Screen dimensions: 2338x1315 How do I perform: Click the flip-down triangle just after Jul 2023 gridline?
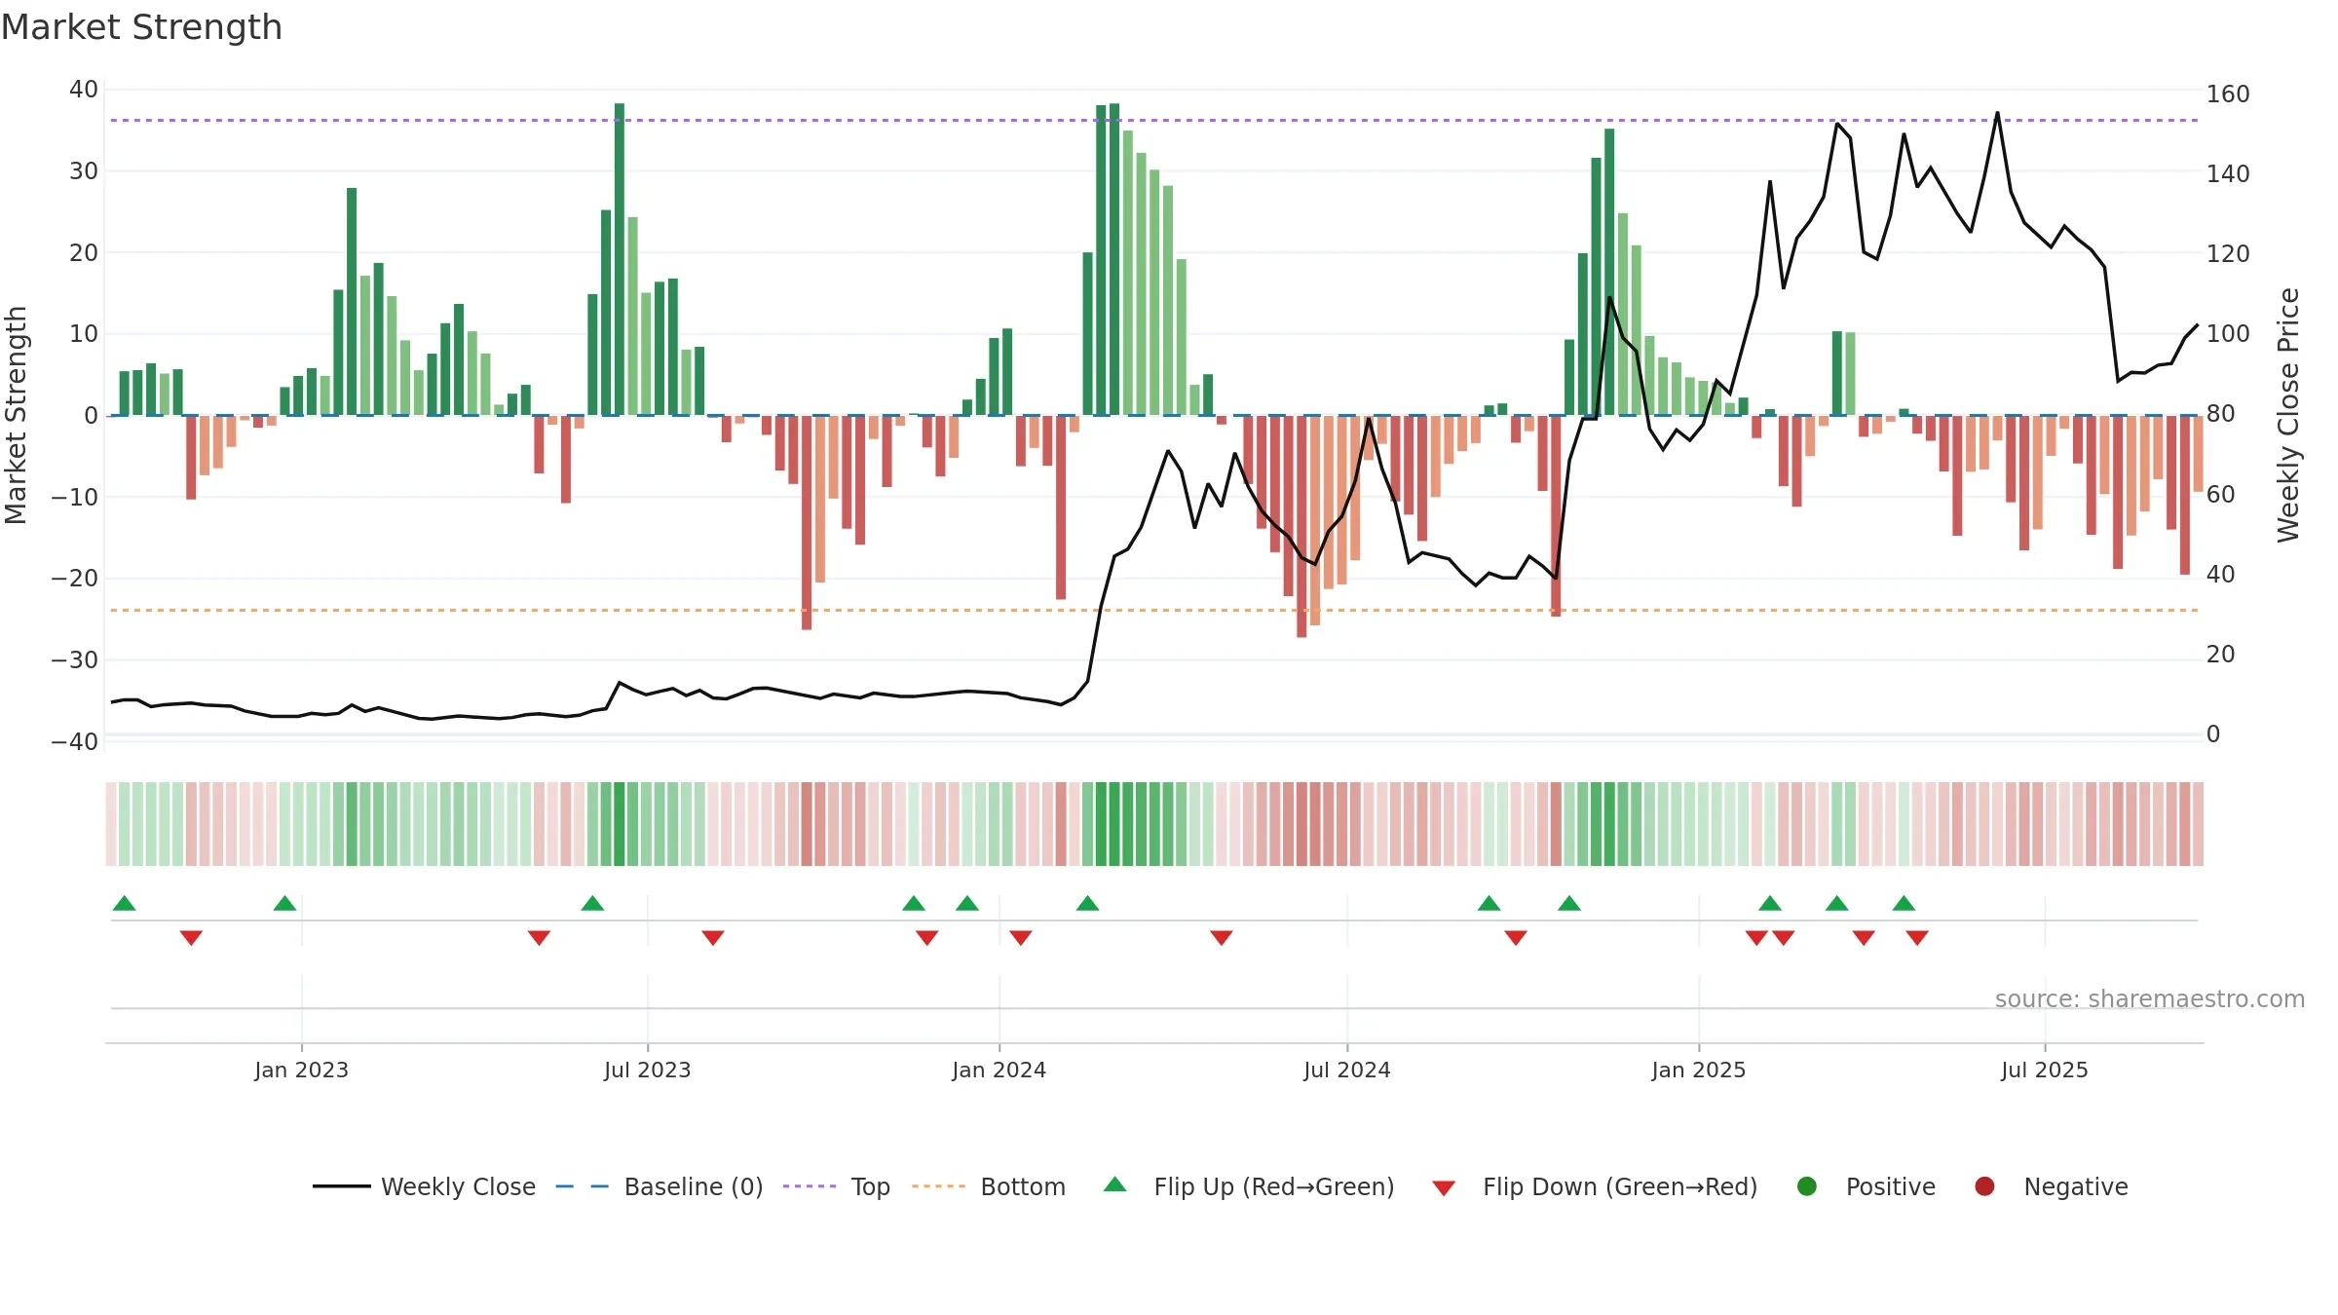[x=713, y=938]
